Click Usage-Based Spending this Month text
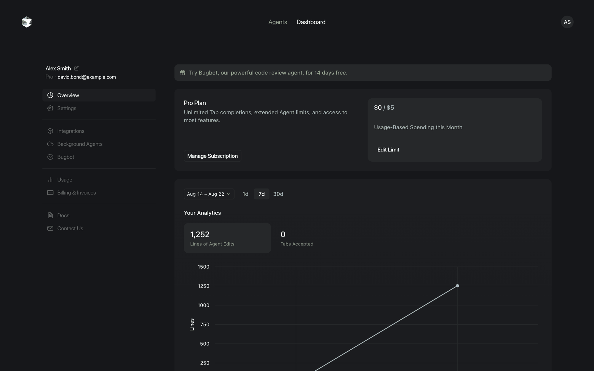This screenshot has height=371, width=594. click(418, 127)
